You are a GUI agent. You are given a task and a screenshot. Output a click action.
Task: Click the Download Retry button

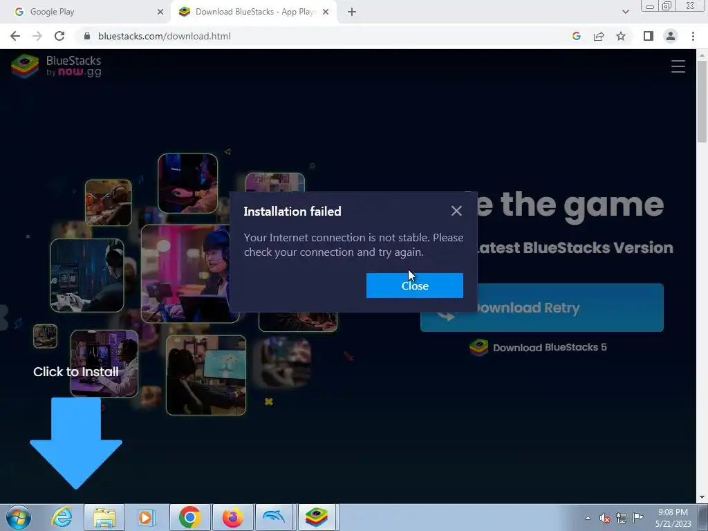tap(542, 308)
